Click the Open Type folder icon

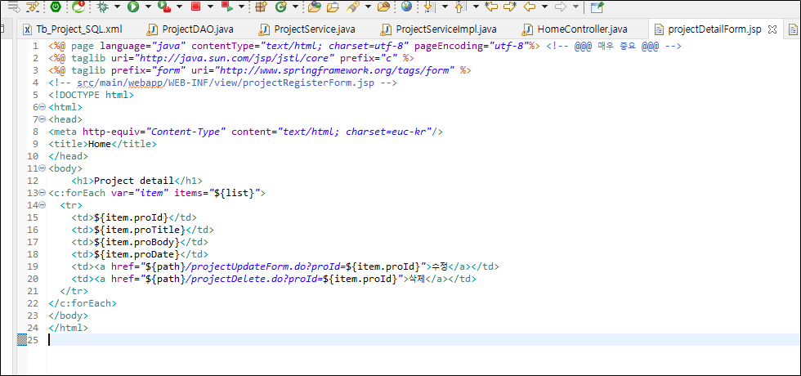click(x=315, y=7)
